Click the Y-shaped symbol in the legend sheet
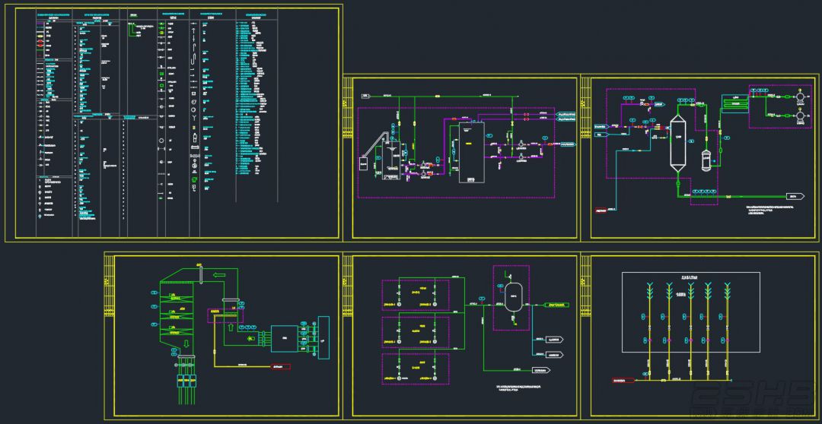822x424 pixels. click(x=194, y=119)
